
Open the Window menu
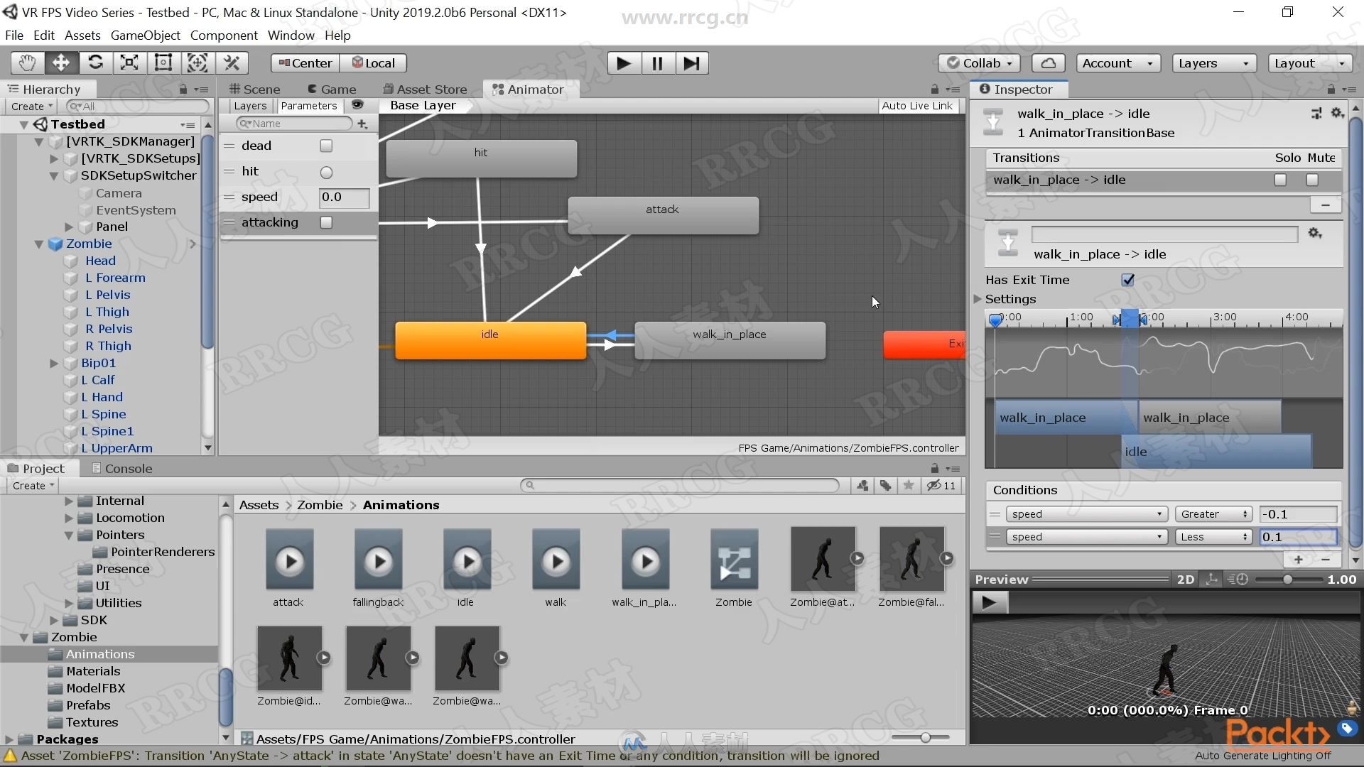tap(291, 36)
